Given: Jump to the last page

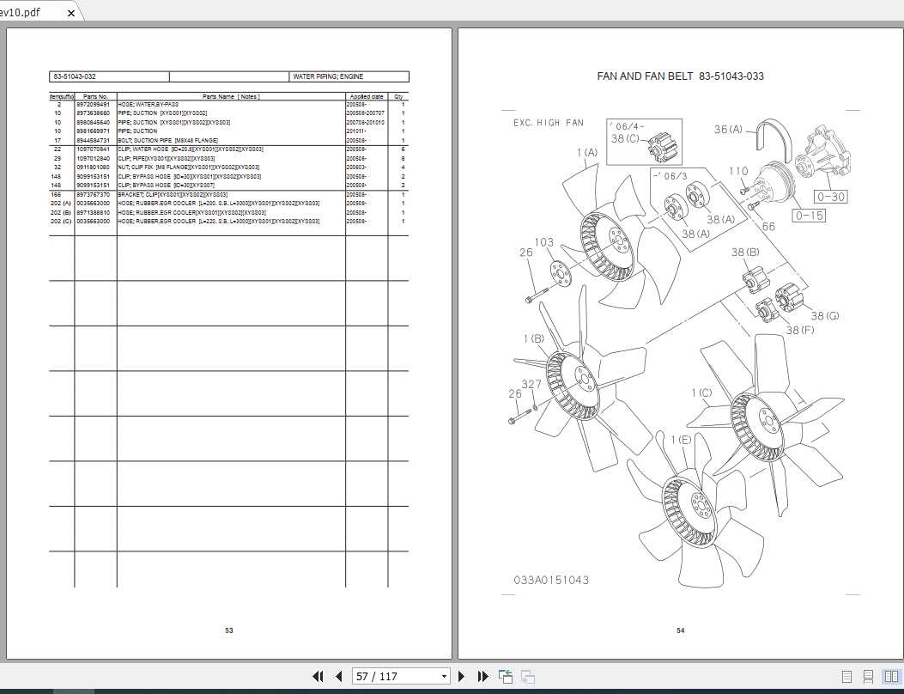Looking at the screenshot, I should pos(483,676).
